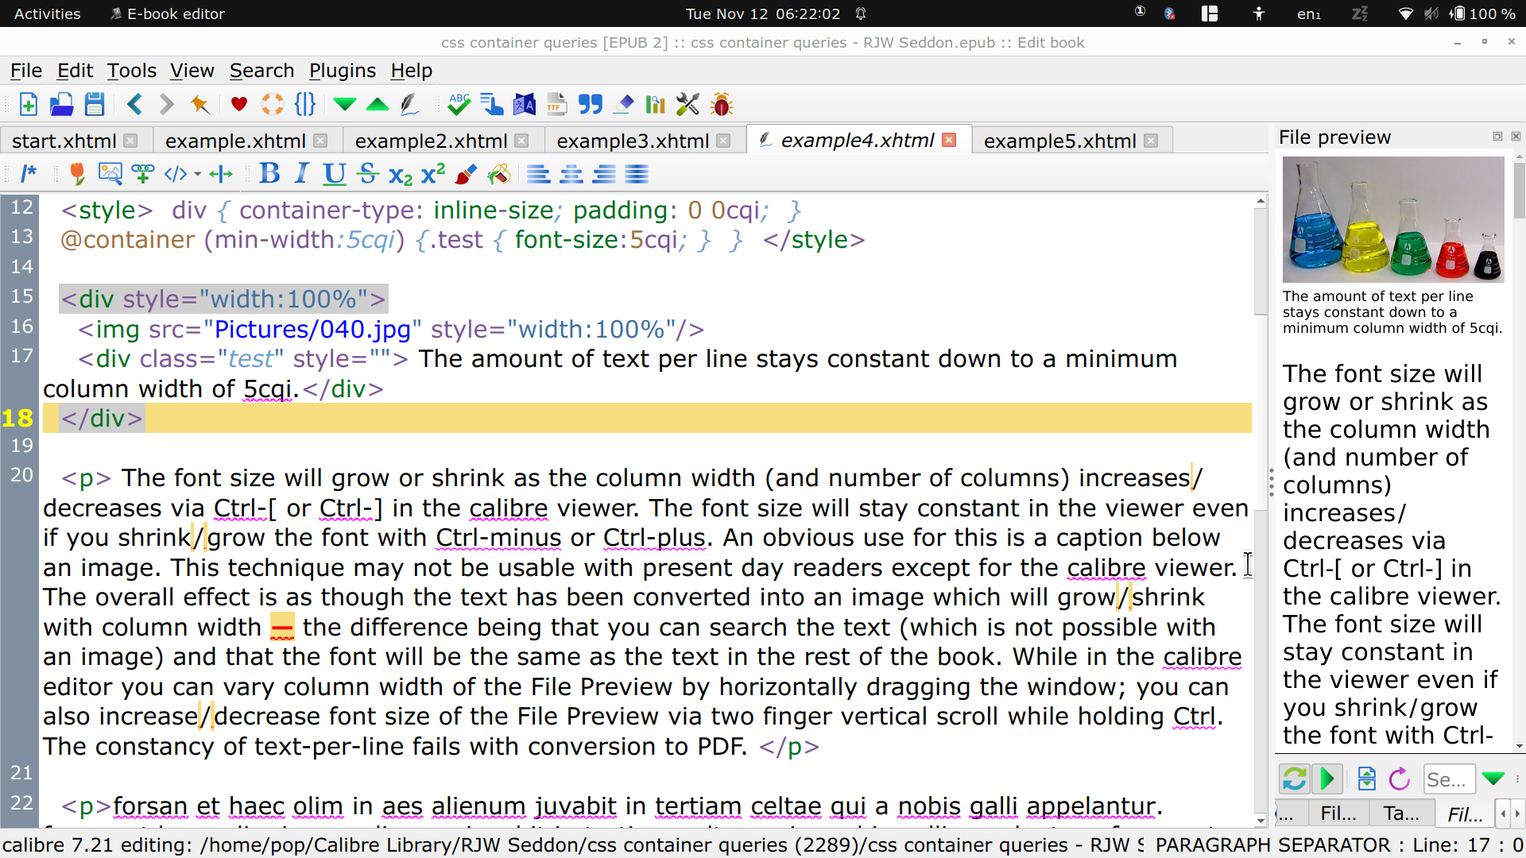Expand preview toolbar overflow menu
Image resolution: width=1526 pixels, height=858 pixels.
(x=1517, y=779)
